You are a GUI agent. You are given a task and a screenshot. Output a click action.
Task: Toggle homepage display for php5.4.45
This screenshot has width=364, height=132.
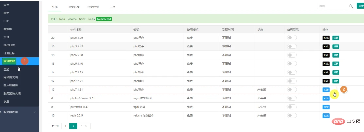pos(292,46)
